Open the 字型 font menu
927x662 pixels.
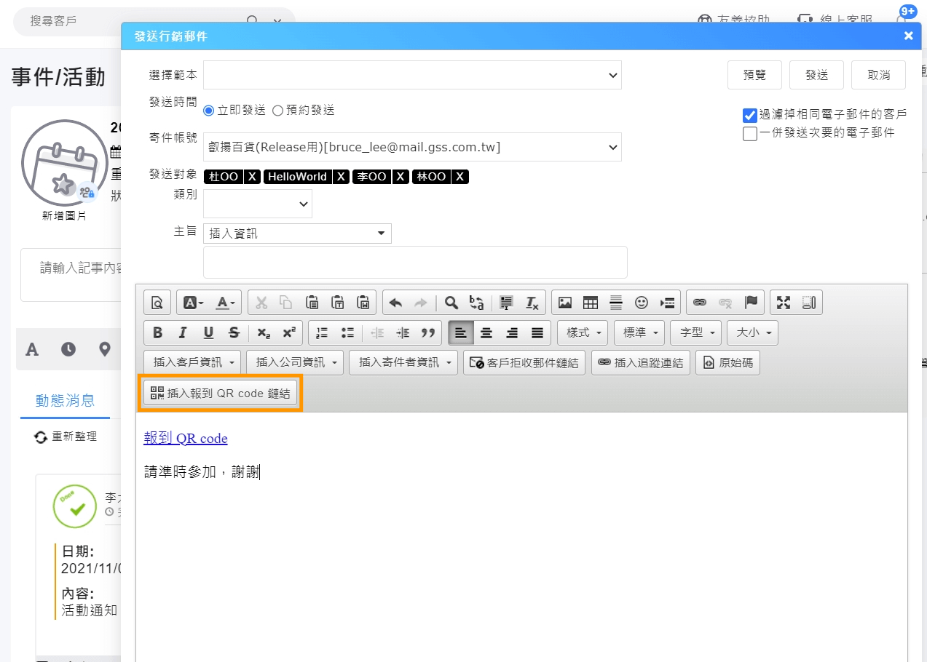(695, 332)
